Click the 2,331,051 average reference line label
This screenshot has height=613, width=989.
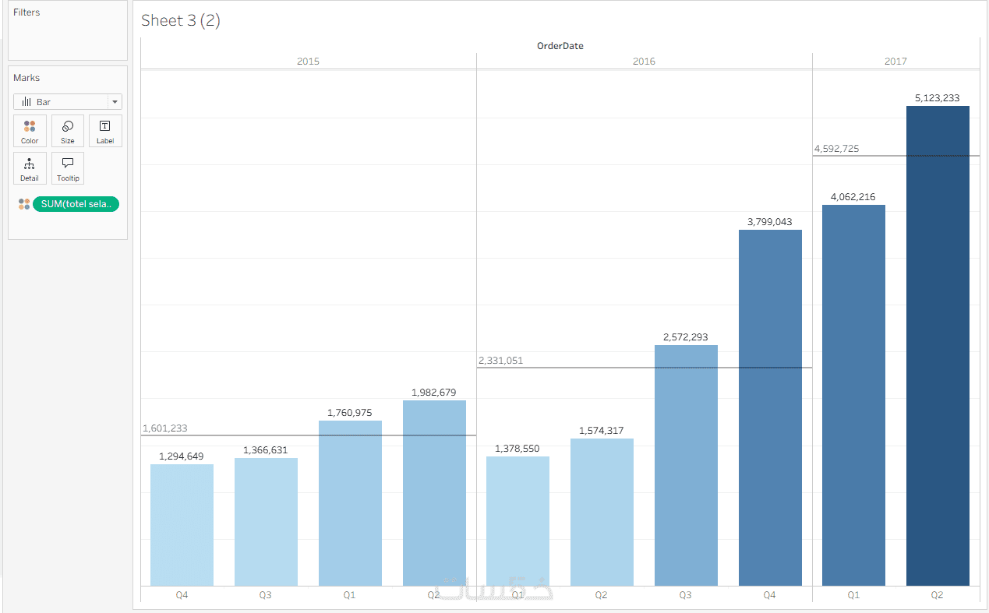click(x=500, y=361)
